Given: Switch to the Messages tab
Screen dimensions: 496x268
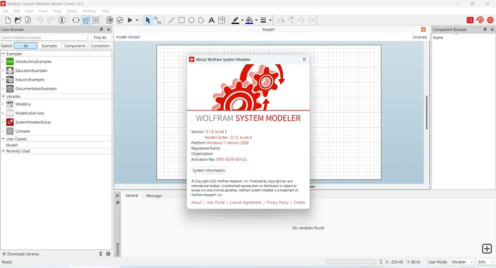Looking at the screenshot, I should point(154,196).
